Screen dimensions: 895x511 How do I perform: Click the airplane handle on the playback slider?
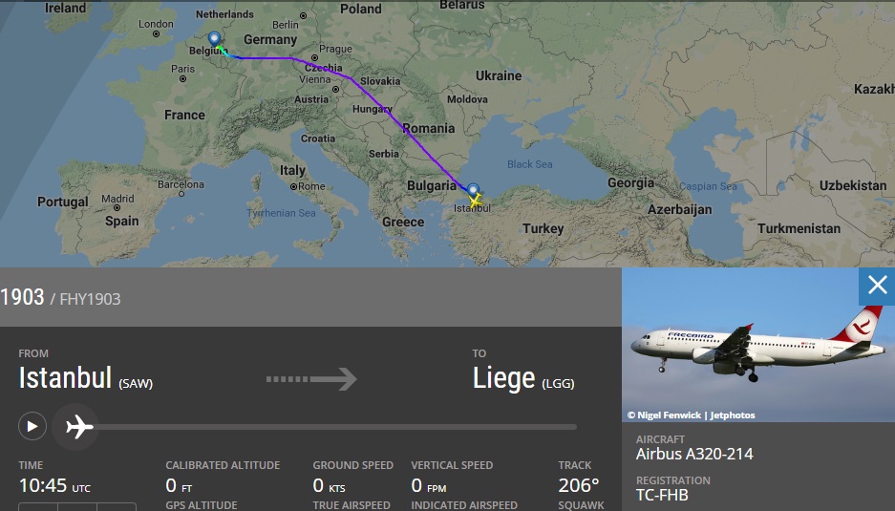tap(79, 426)
